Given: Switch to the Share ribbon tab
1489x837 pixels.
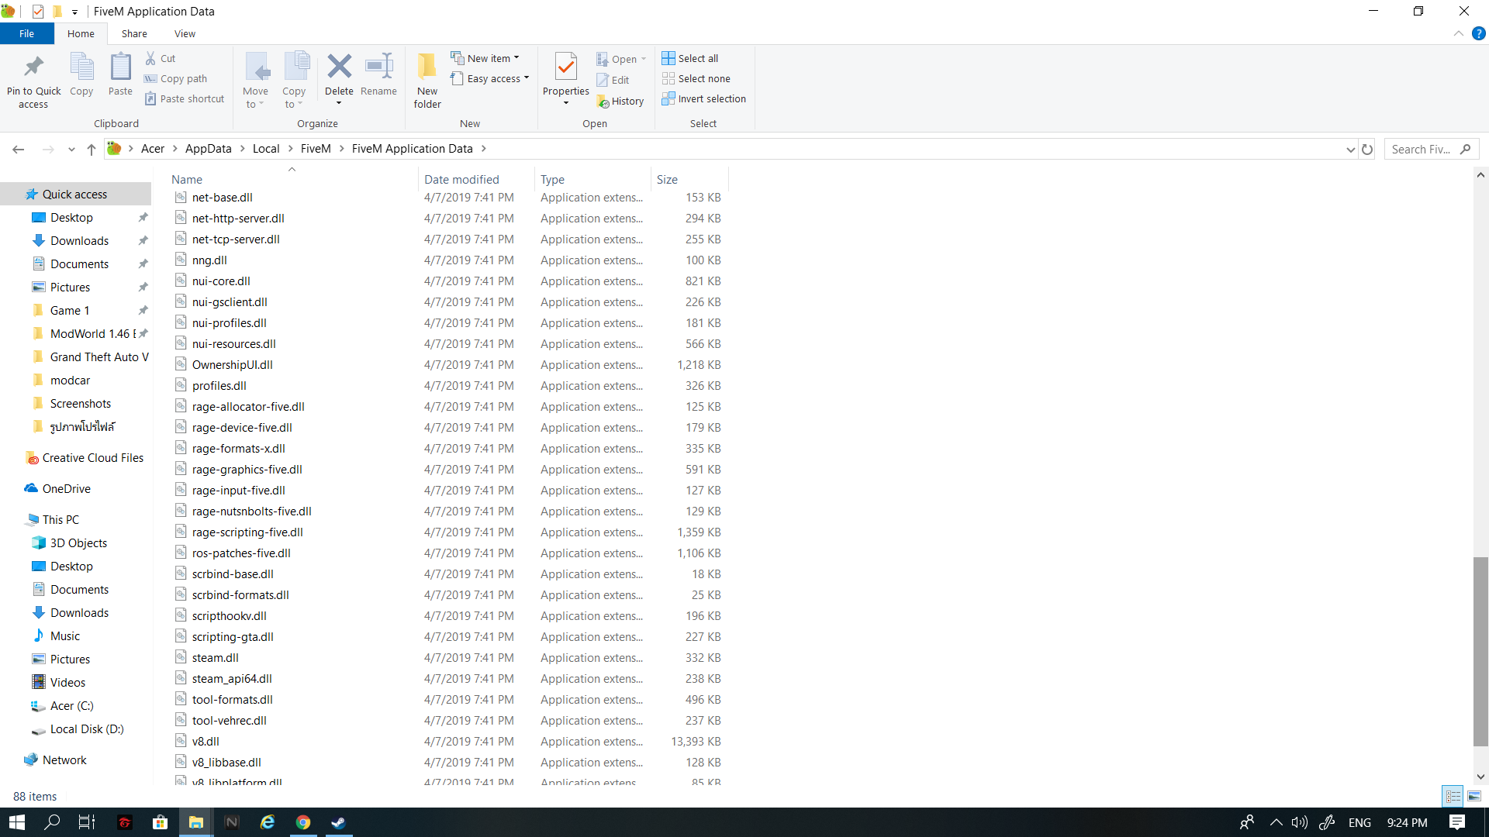Looking at the screenshot, I should [134, 33].
